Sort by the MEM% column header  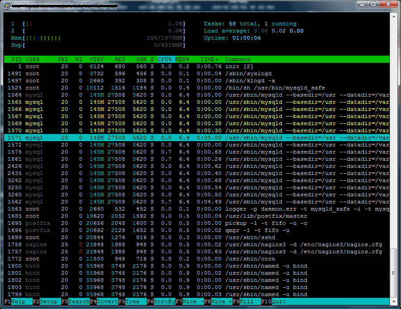pyautogui.click(x=182, y=59)
